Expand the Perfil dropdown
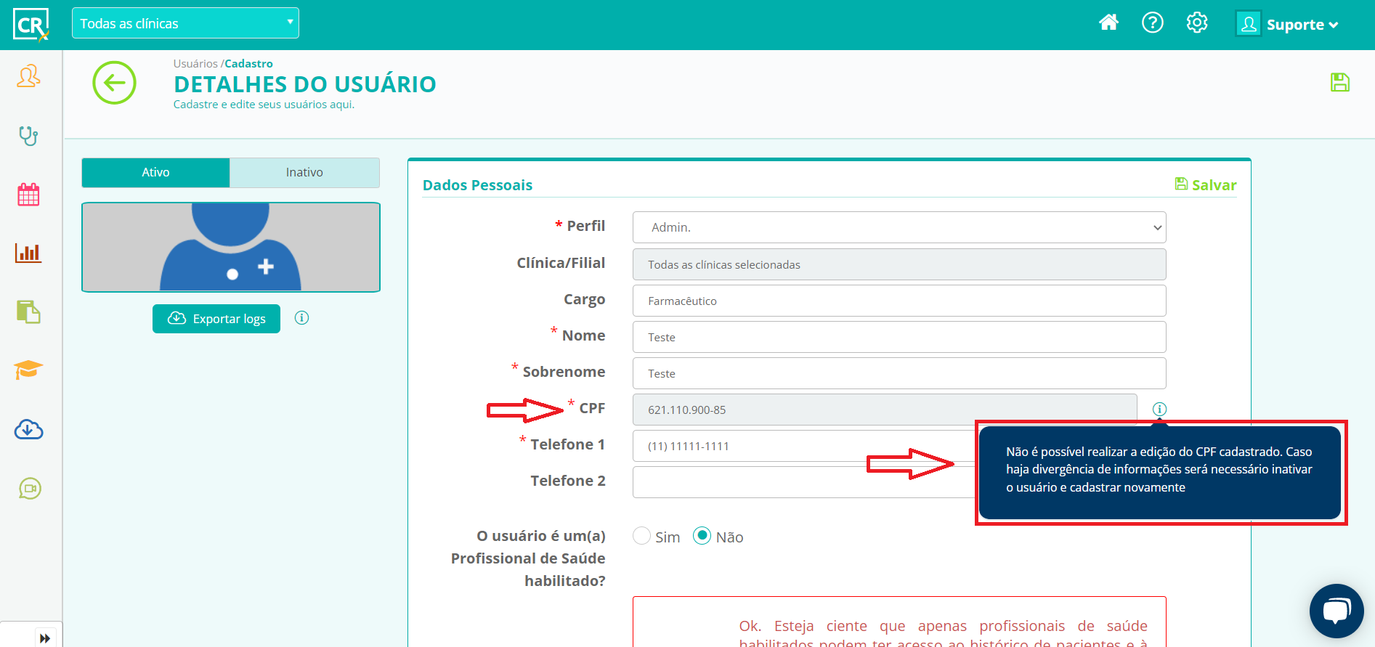 click(x=899, y=227)
